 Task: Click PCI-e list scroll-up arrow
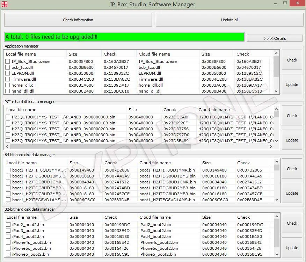pyautogui.click(x=276, y=109)
